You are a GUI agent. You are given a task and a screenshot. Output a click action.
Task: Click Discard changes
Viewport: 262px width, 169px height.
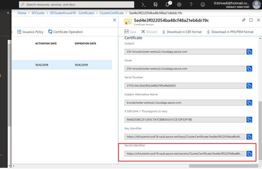pyautogui.click(x=149, y=32)
